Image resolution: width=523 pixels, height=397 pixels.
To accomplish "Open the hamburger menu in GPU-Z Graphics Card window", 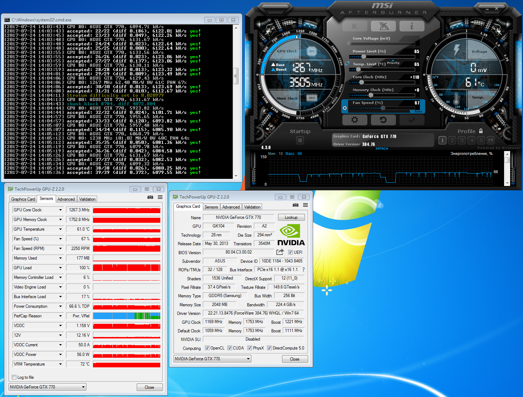I will pyautogui.click(x=305, y=205).
